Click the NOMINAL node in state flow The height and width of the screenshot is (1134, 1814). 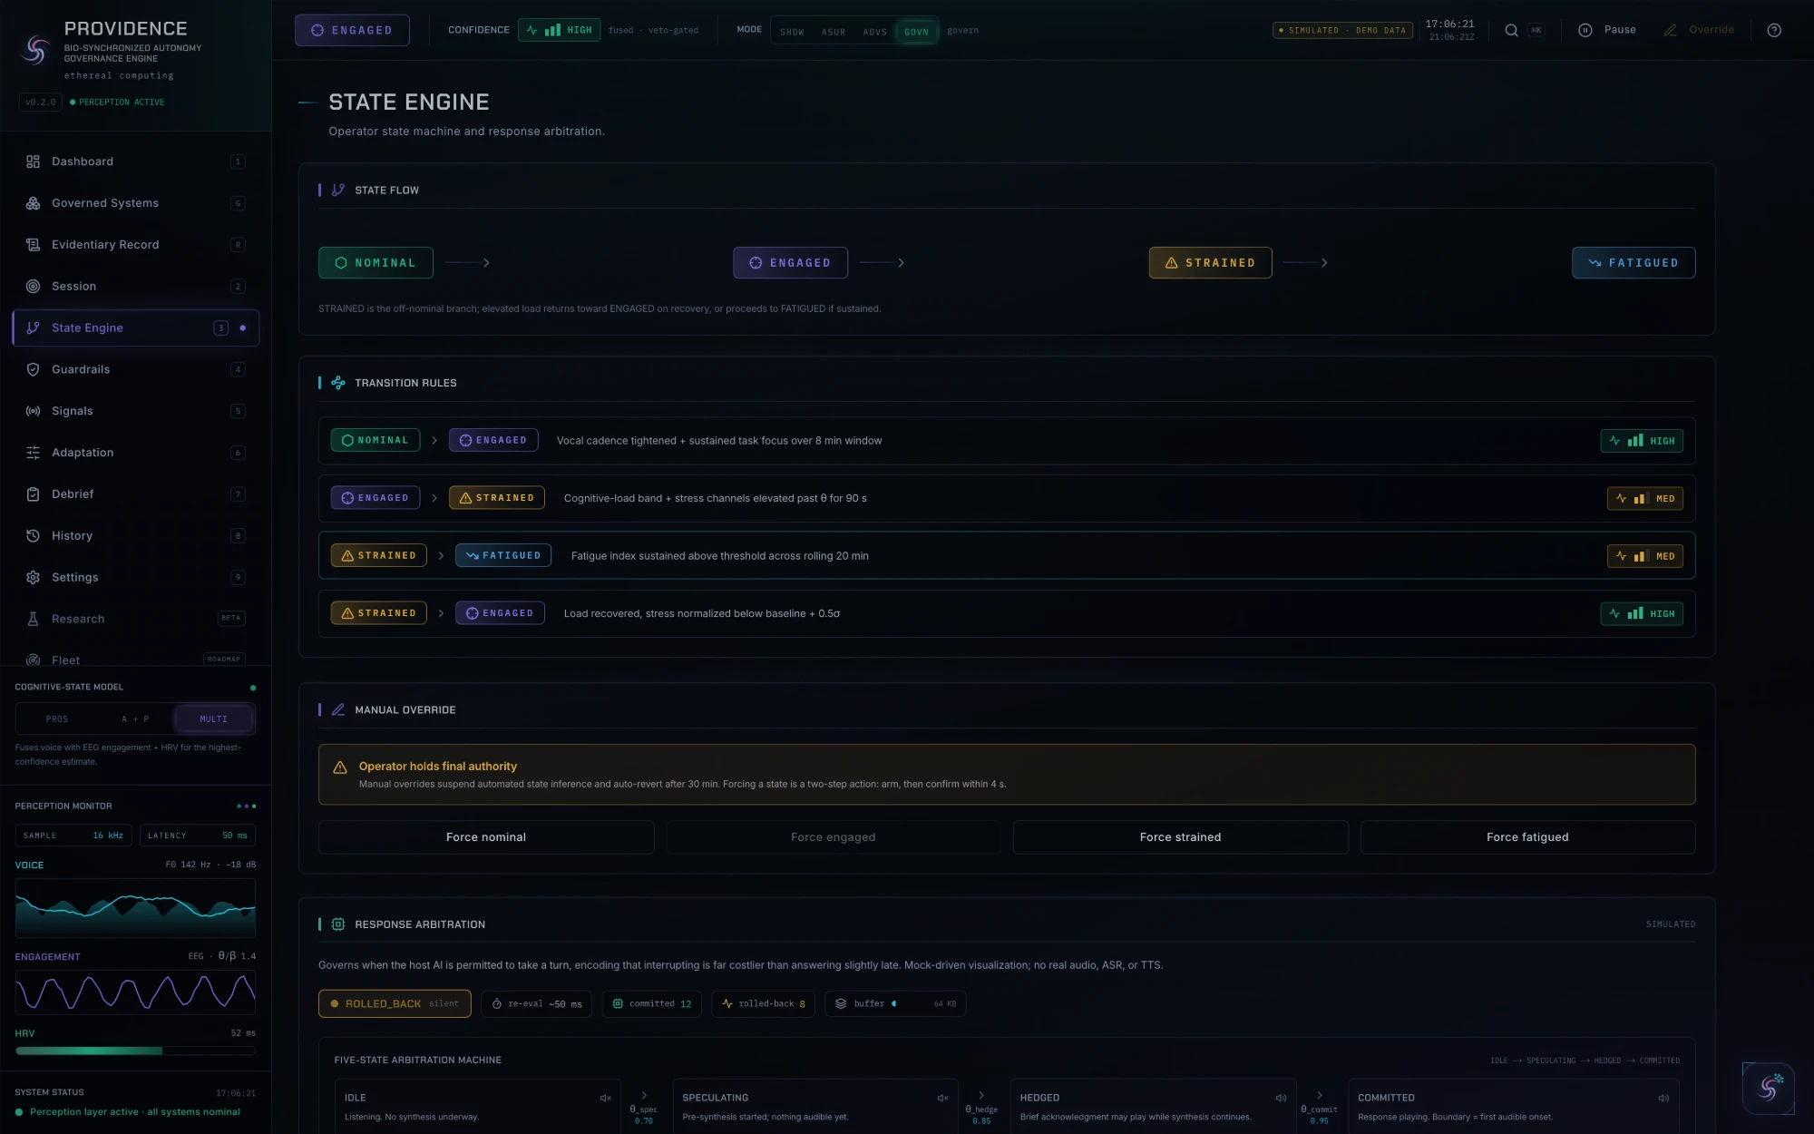point(375,262)
